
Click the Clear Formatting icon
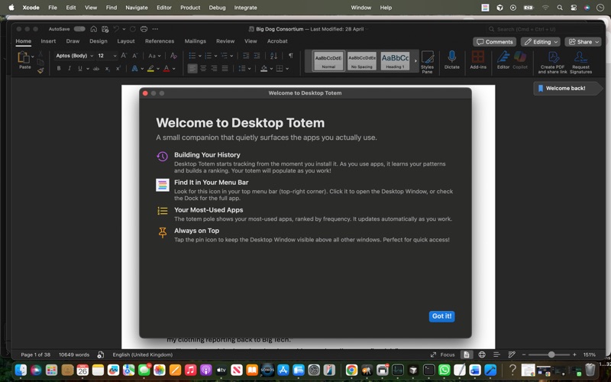tap(174, 56)
